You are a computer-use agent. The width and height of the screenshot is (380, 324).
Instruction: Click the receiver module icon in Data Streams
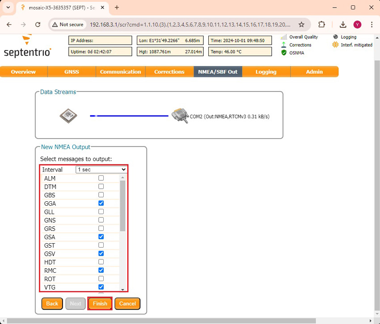click(68, 116)
